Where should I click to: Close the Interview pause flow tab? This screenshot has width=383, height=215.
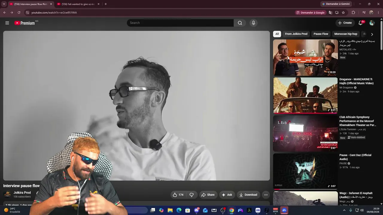point(51,4)
